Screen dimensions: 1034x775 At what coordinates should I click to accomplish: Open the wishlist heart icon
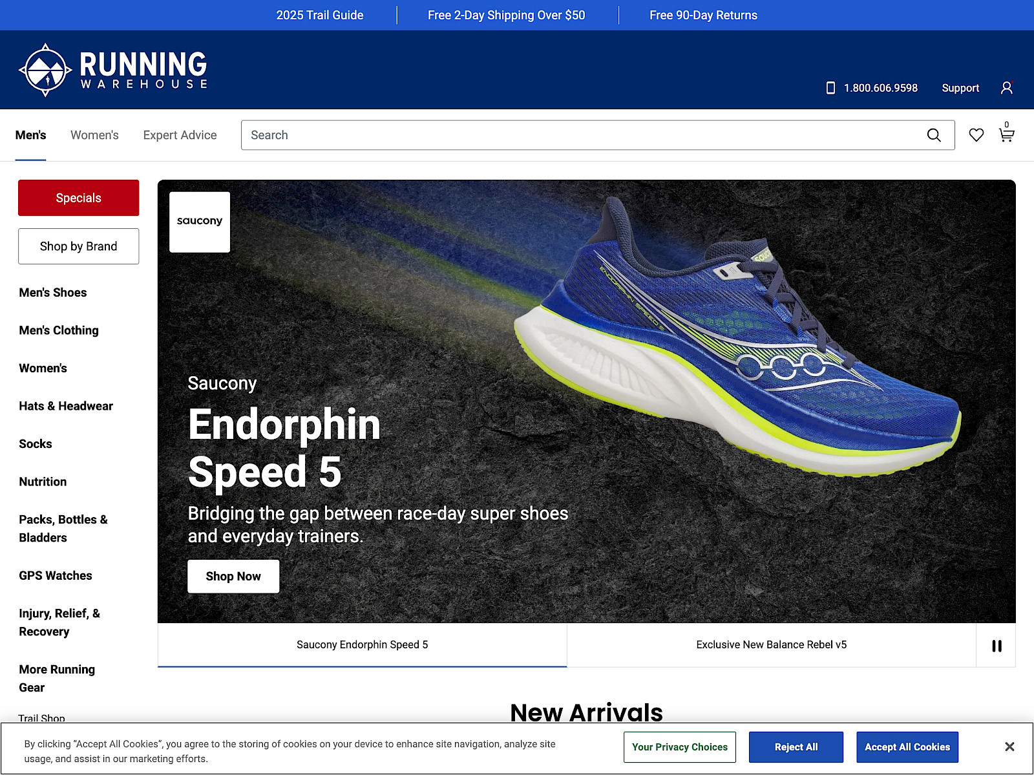[976, 135]
